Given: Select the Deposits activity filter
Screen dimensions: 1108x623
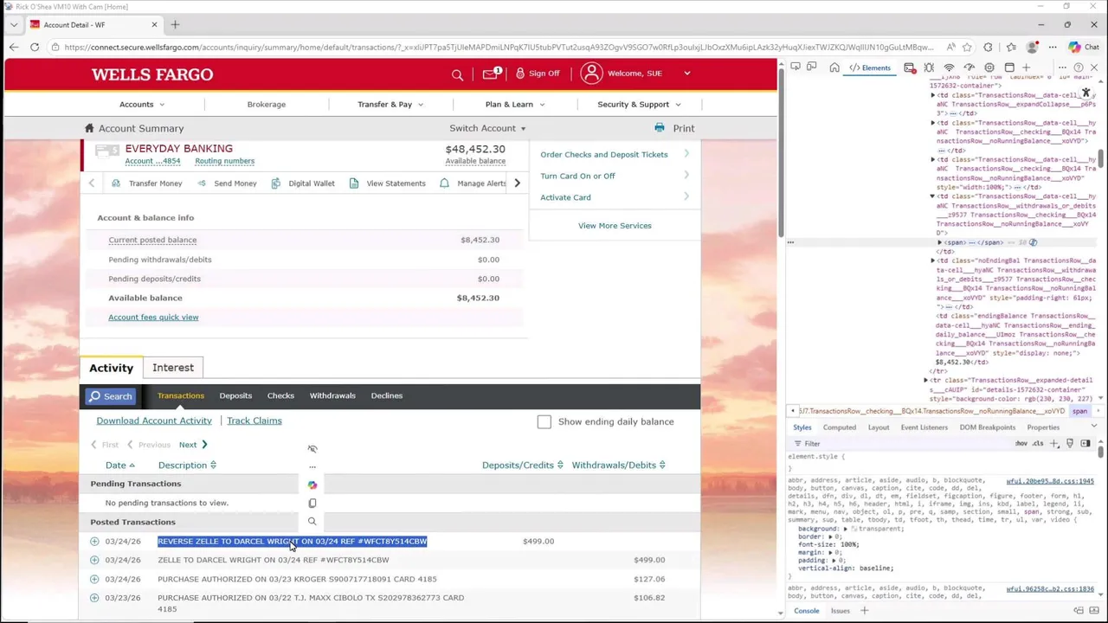Looking at the screenshot, I should click(x=235, y=395).
